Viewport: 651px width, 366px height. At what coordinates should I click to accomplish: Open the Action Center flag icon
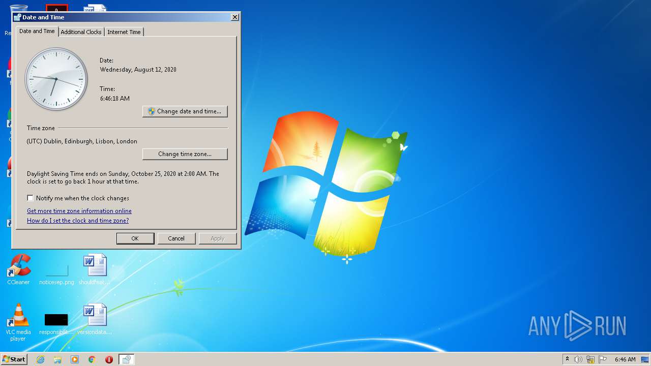pyautogui.click(x=603, y=359)
